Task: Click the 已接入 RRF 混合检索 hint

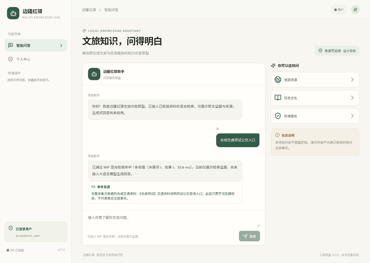Action: [113, 236]
